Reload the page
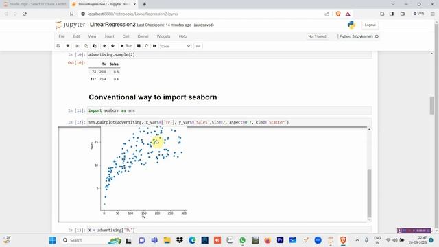This screenshot has width=439, height=247. [25, 14]
